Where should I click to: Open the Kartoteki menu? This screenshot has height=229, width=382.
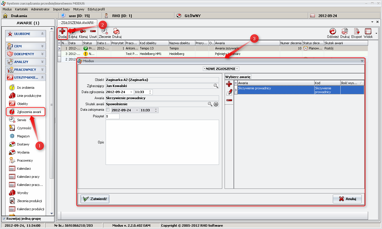21,9
